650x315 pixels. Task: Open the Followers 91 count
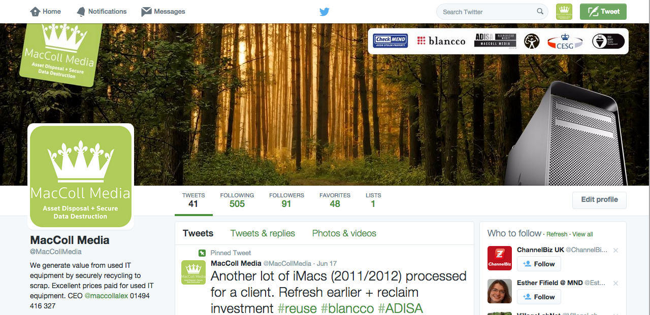point(286,200)
